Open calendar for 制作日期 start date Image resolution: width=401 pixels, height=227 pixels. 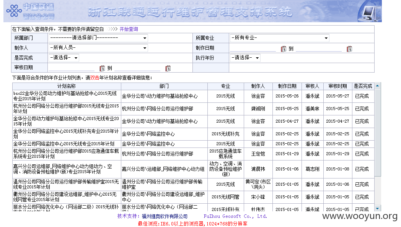pyautogui.click(x=284, y=49)
